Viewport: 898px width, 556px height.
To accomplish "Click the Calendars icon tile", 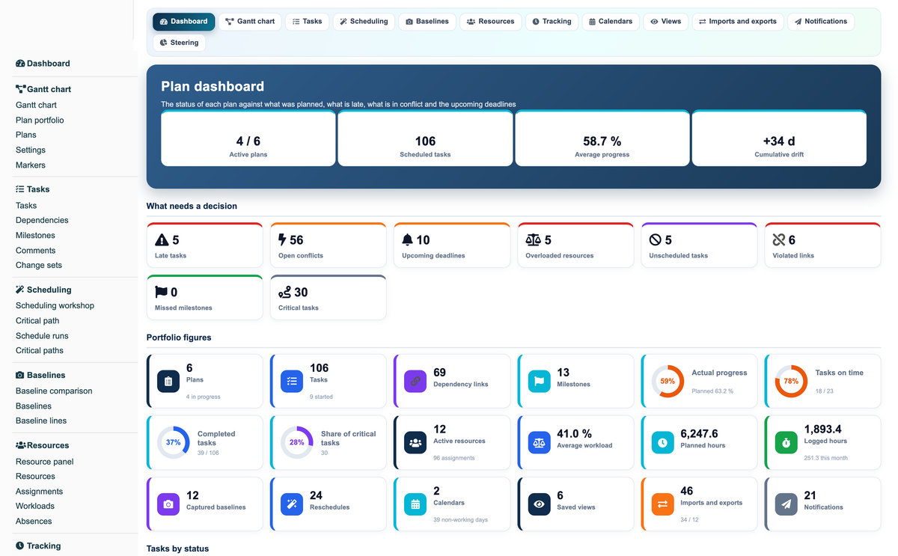I will coord(415,504).
